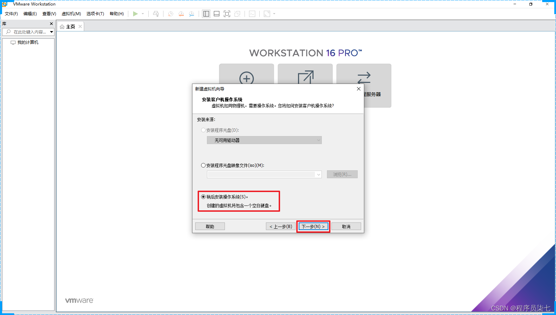Image resolution: width=556 pixels, height=315 pixels.
Task: Open the ISO image path combo box
Action: tap(264, 174)
